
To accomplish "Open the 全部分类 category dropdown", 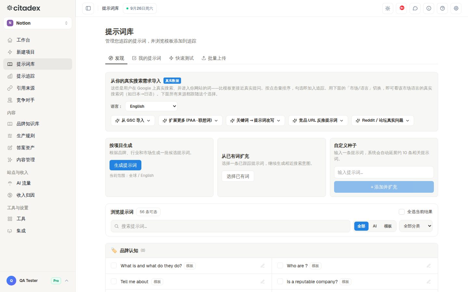I will click(x=416, y=226).
